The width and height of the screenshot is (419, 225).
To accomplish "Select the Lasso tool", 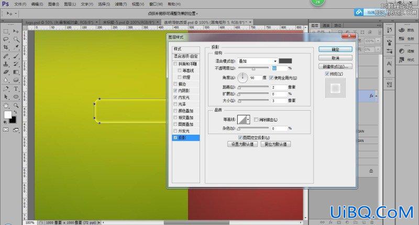I will pos(6,39).
